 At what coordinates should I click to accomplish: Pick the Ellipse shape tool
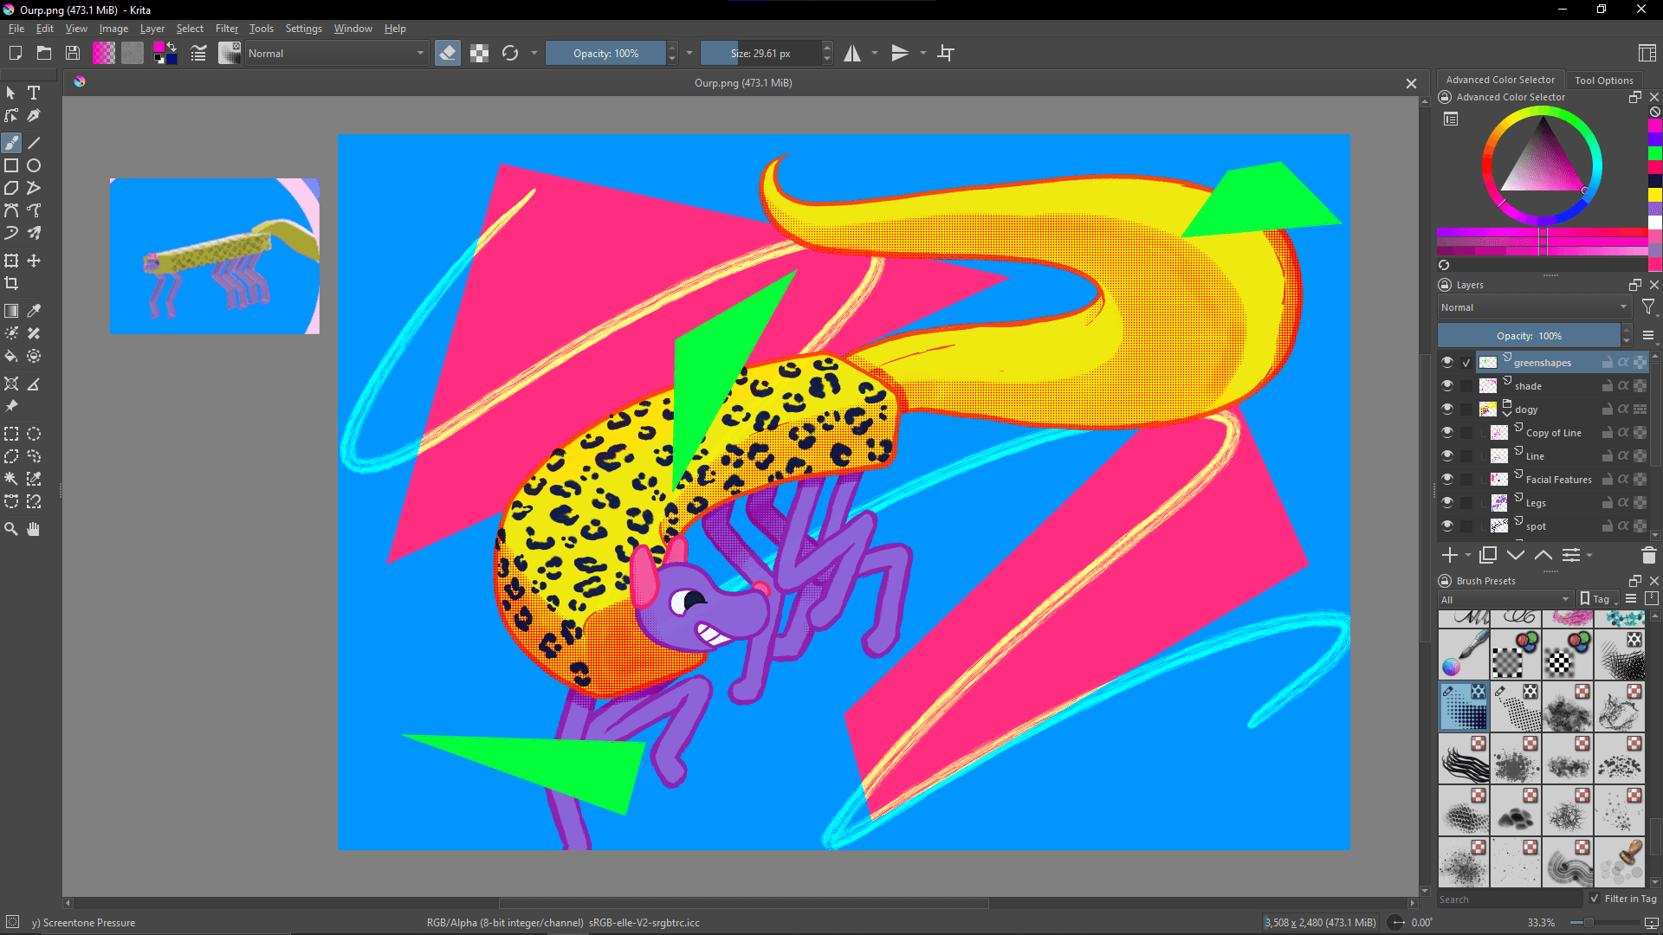pos(34,165)
